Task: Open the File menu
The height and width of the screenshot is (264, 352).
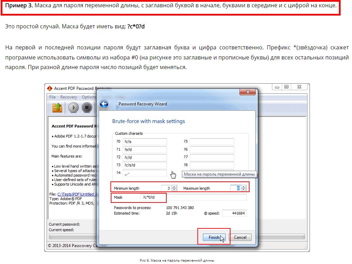Action: [52, 97]
